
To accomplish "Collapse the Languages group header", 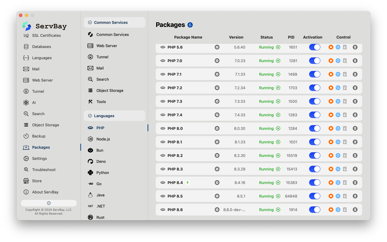I will 115,116.
